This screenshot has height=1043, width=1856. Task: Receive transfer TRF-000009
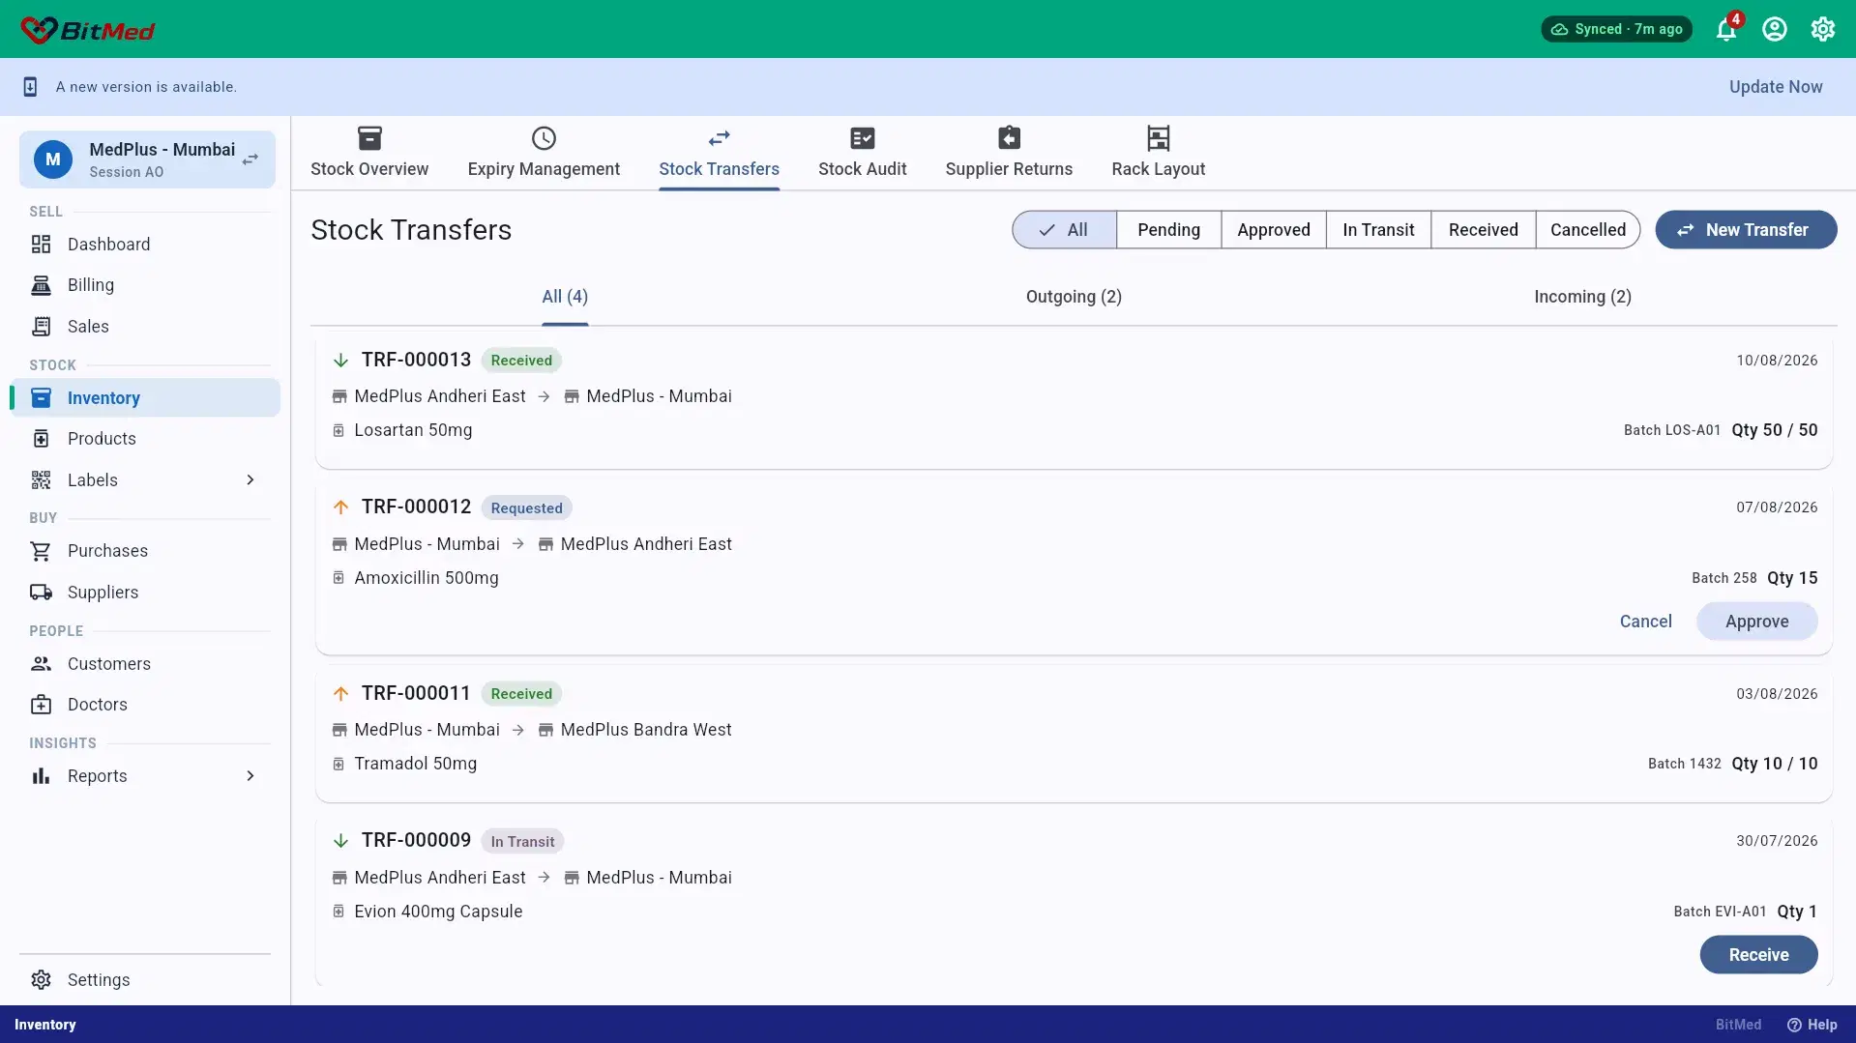tap(1758, 955)
